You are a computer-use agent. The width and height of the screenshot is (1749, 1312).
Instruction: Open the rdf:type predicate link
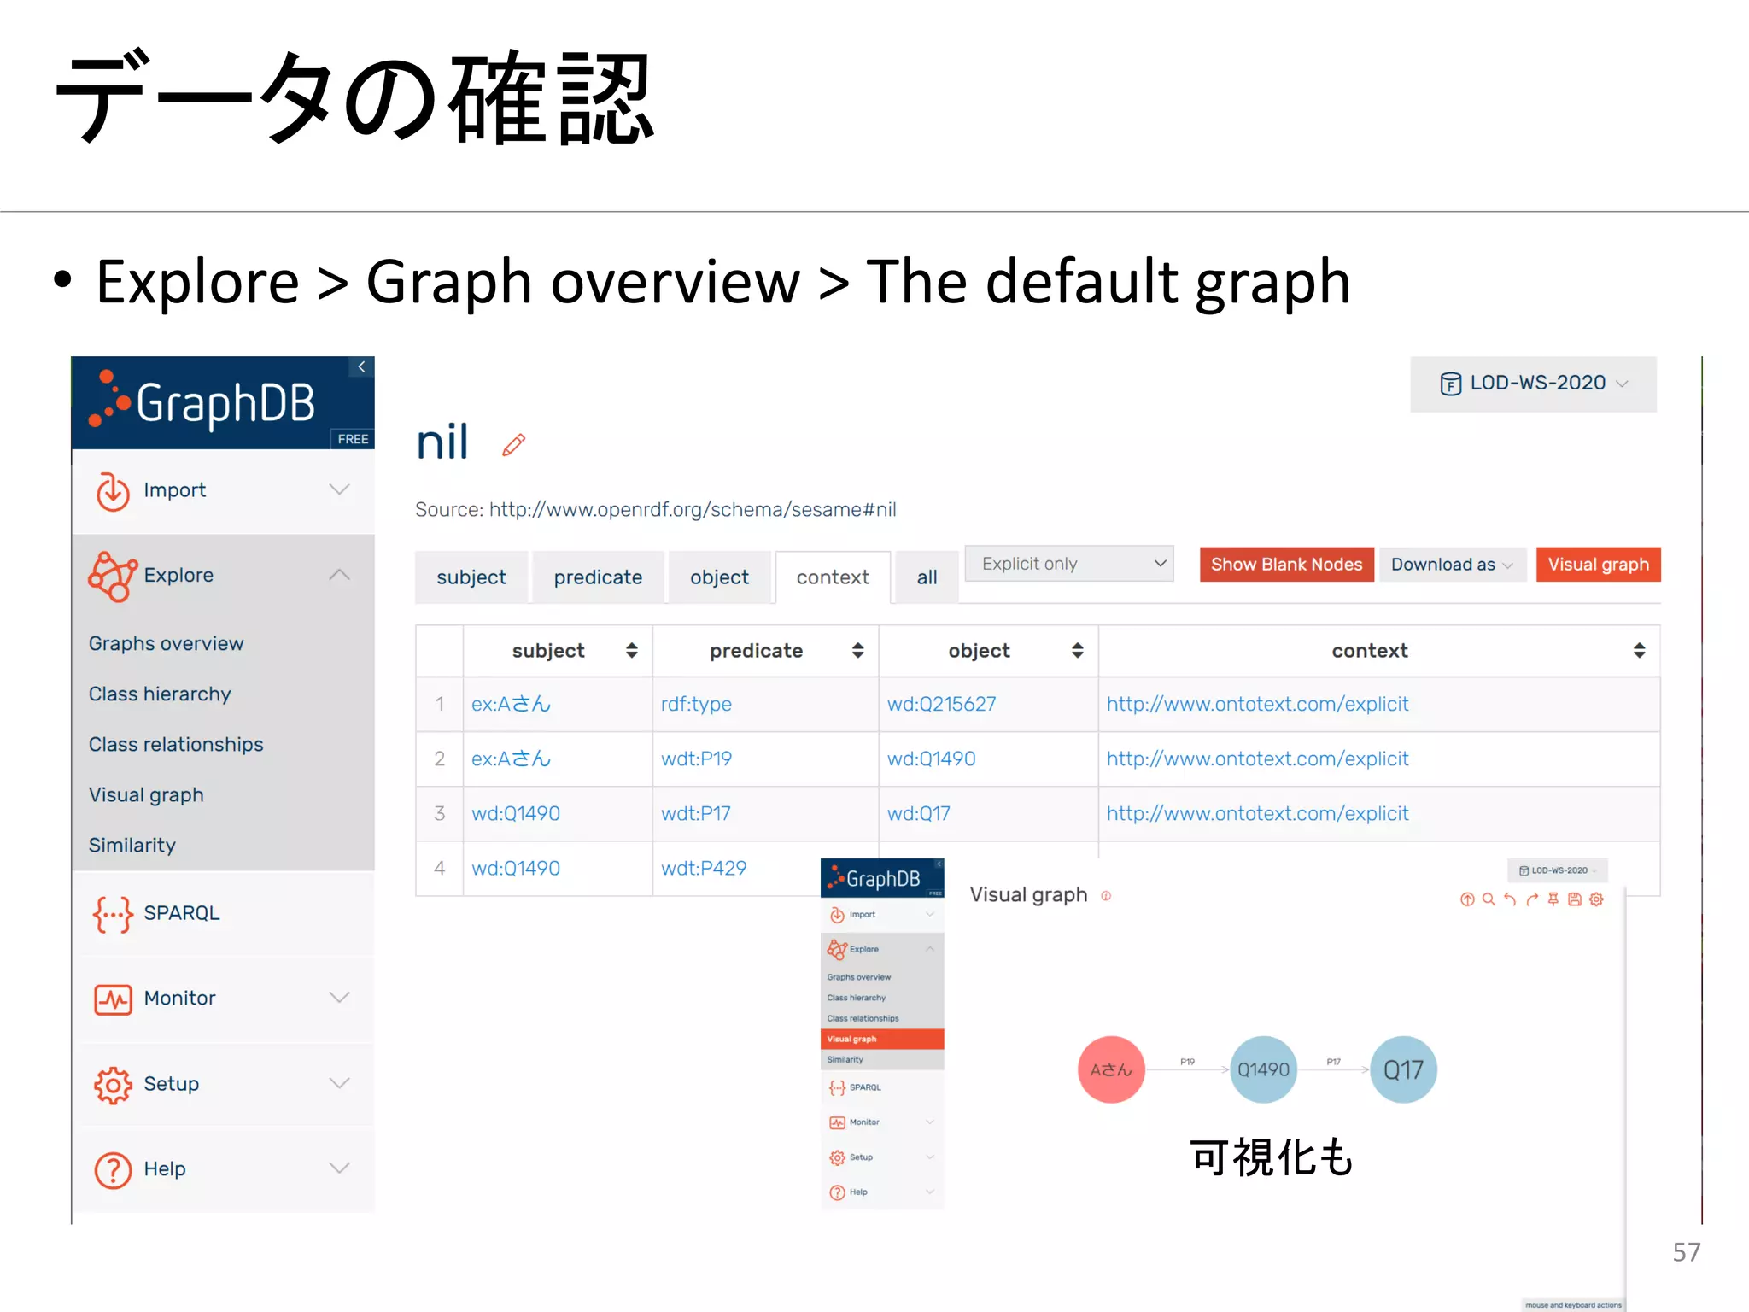tap(696, 704)
